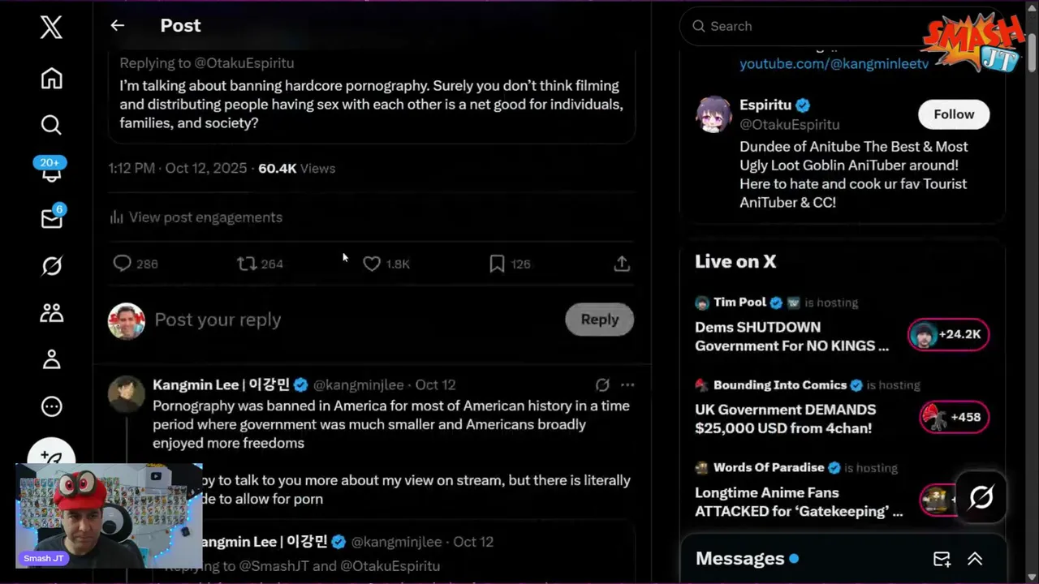
Task: Follow the Espiritu account
Action: (x=953, y=114)
